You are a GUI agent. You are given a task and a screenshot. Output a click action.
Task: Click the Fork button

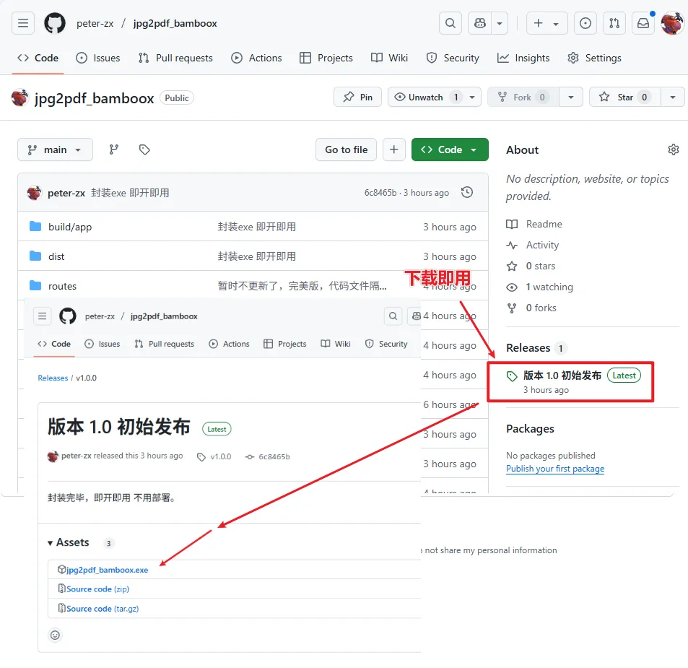point(523,97)
